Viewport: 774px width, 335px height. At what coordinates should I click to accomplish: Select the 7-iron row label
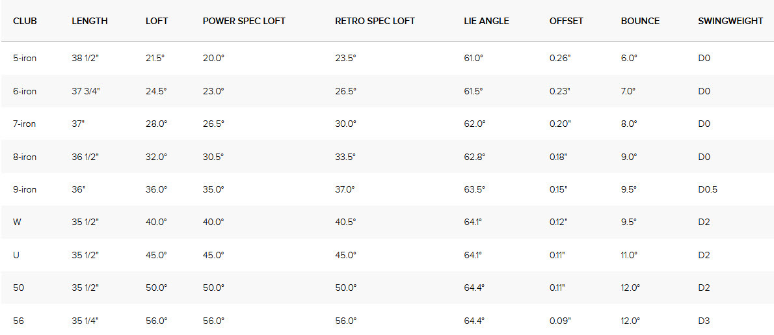25,124
